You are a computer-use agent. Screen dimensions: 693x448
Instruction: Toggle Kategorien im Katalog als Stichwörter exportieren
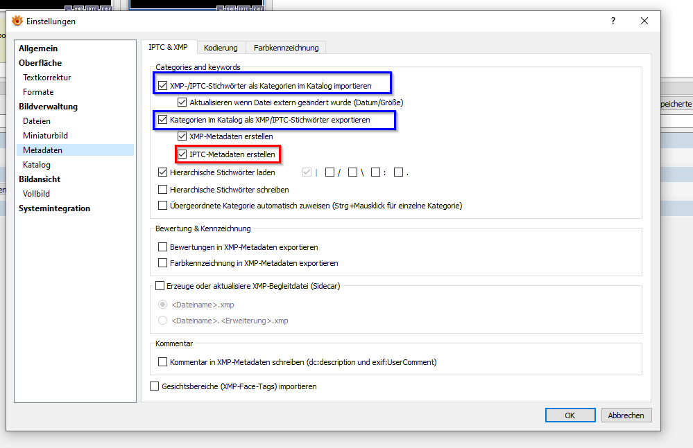coord(162,120)
